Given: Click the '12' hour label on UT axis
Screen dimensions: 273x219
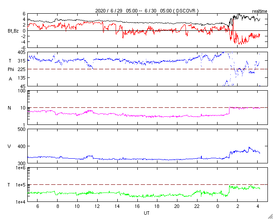Looking at the screenshot, I should tap(97, 206).
